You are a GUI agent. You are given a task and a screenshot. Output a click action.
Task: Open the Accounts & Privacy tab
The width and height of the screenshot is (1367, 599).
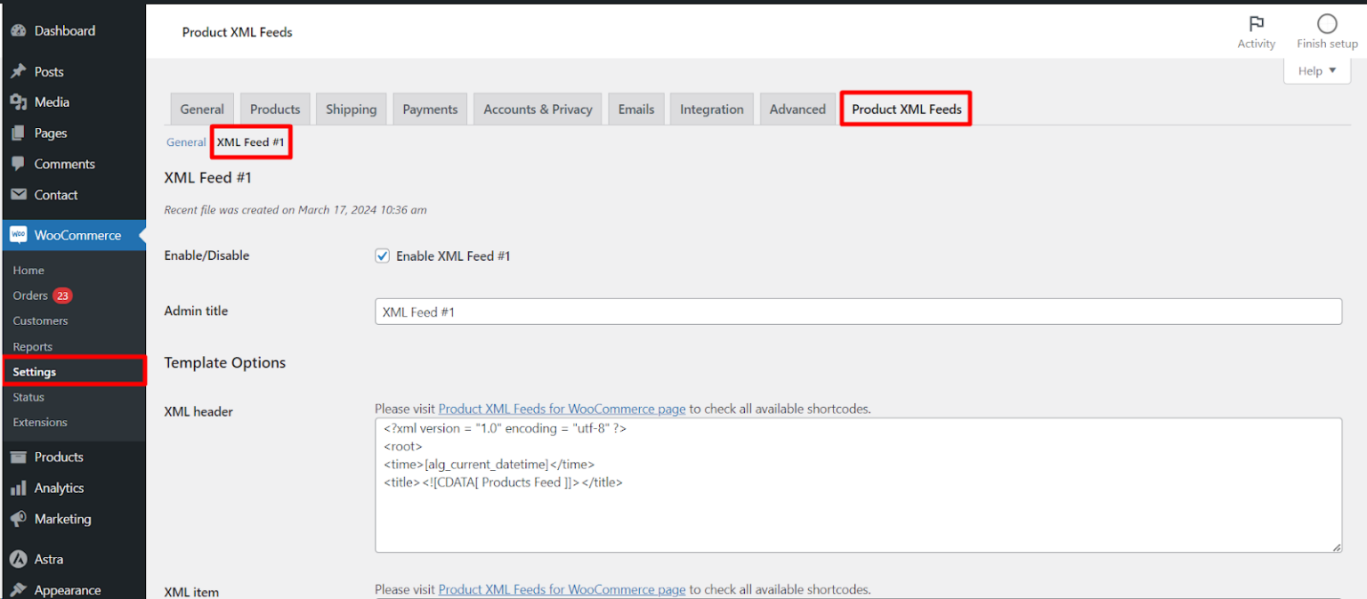[x=538, y=109]
